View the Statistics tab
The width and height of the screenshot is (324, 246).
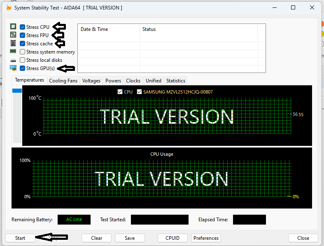pos(176,81)
